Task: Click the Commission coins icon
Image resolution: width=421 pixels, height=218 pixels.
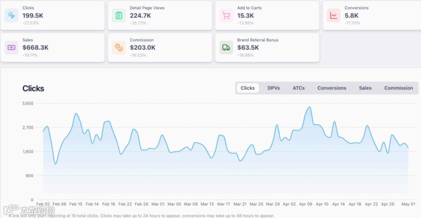Action: coord(119,47)
